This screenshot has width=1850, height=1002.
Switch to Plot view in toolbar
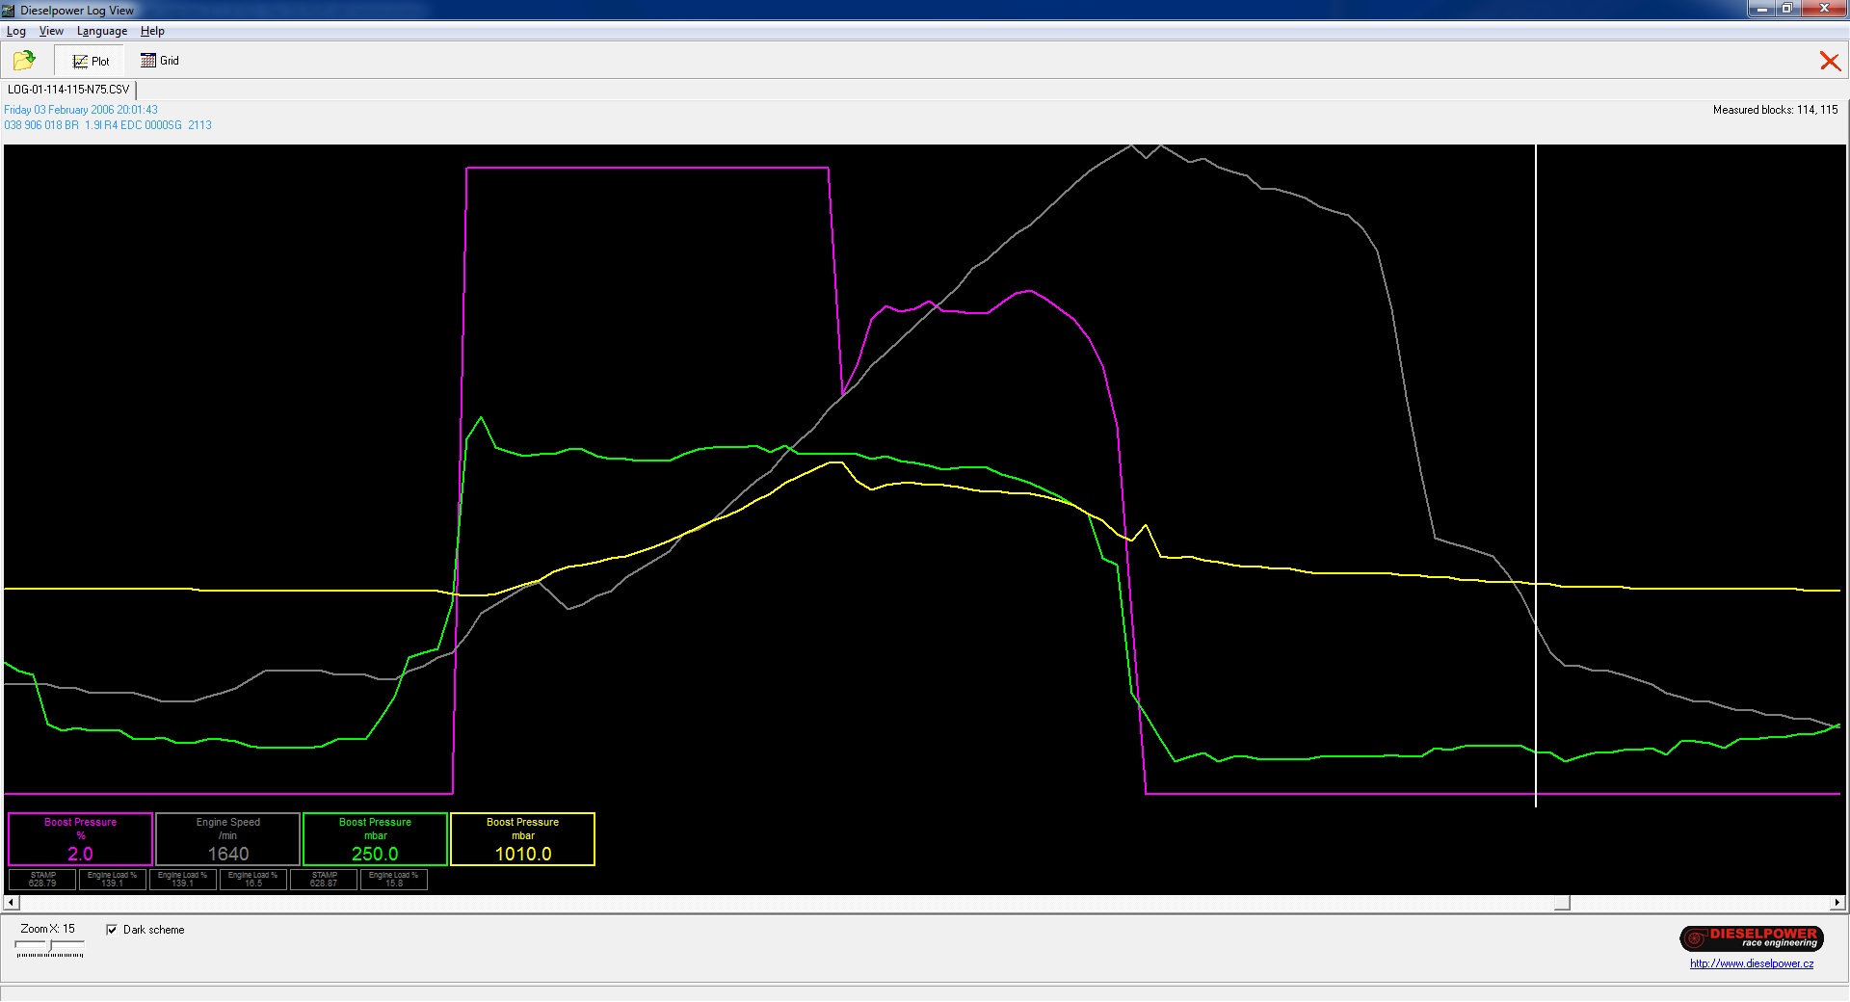point(91,61)
